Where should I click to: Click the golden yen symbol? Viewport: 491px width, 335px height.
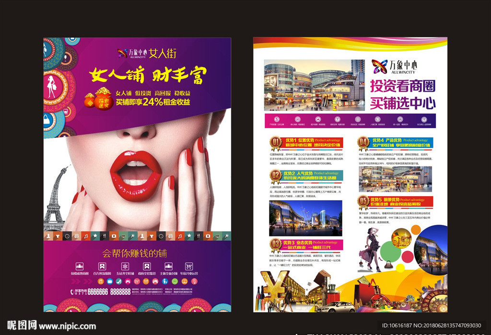(x=275, y=286)
